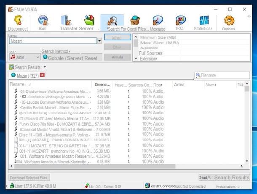Viewport: 257px width, 194px height.
Task: Click the filter list down arrow
Action: [x=136, y=58]
